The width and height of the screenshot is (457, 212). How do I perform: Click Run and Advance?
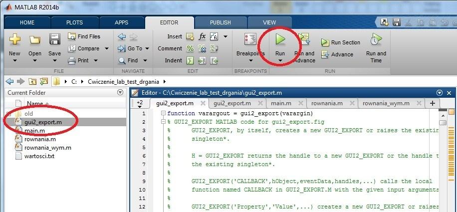tap(304, 48)
